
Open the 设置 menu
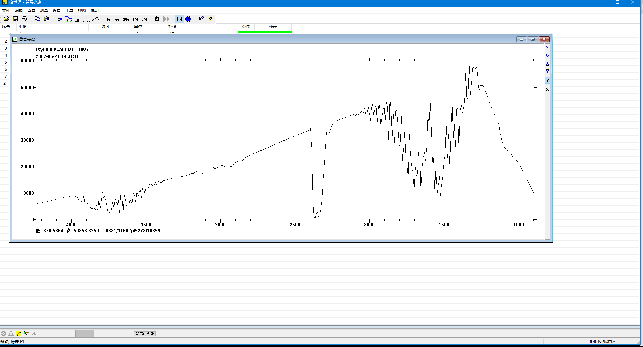(57, 11)
